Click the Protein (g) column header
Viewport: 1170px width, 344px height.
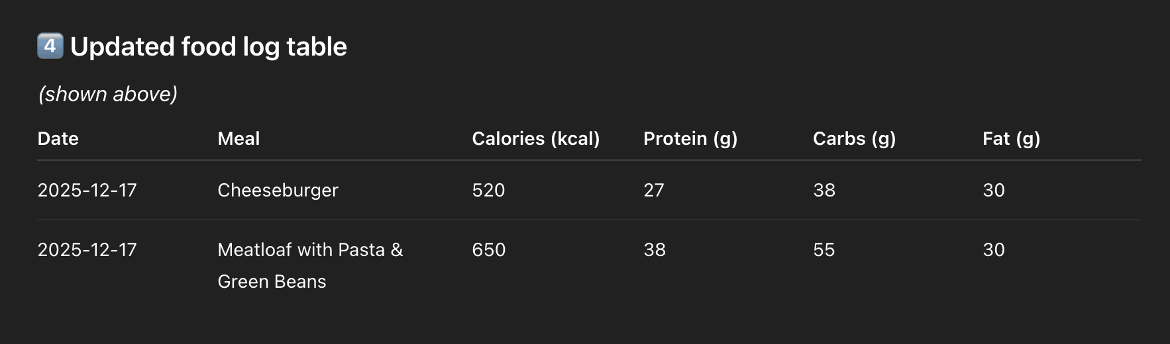point(690,138)
